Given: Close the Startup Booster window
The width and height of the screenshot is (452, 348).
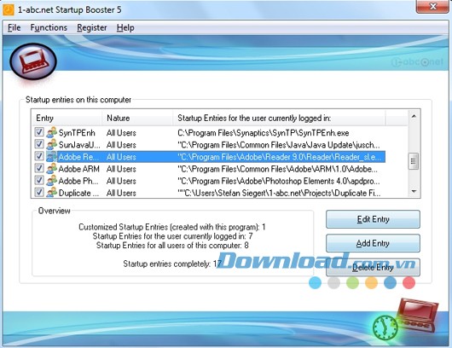Looking at the screenshot, I should coord(432,7).
